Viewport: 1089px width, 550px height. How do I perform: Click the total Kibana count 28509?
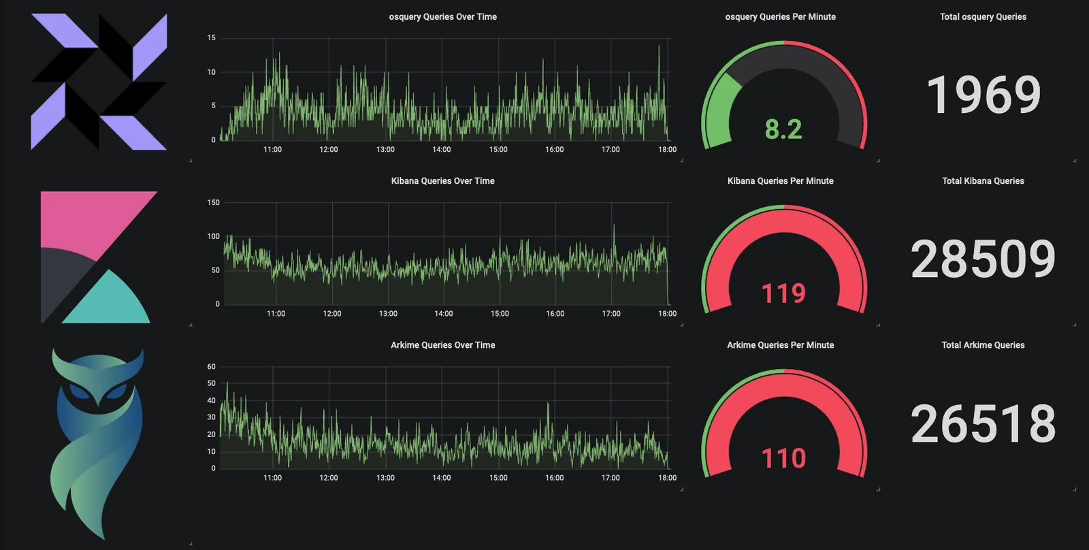click(x=984, y=259)
